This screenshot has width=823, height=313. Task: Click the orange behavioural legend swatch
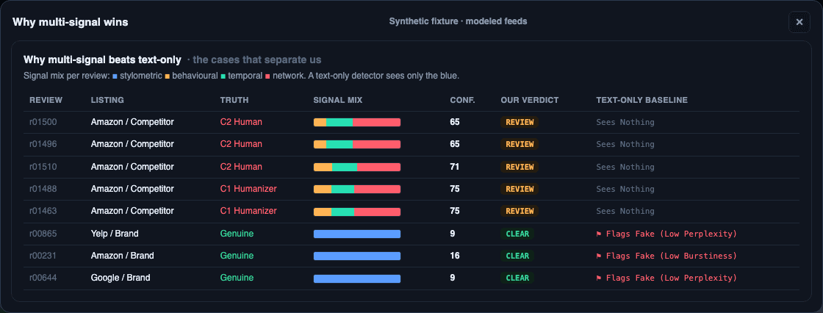coord(168,76)
